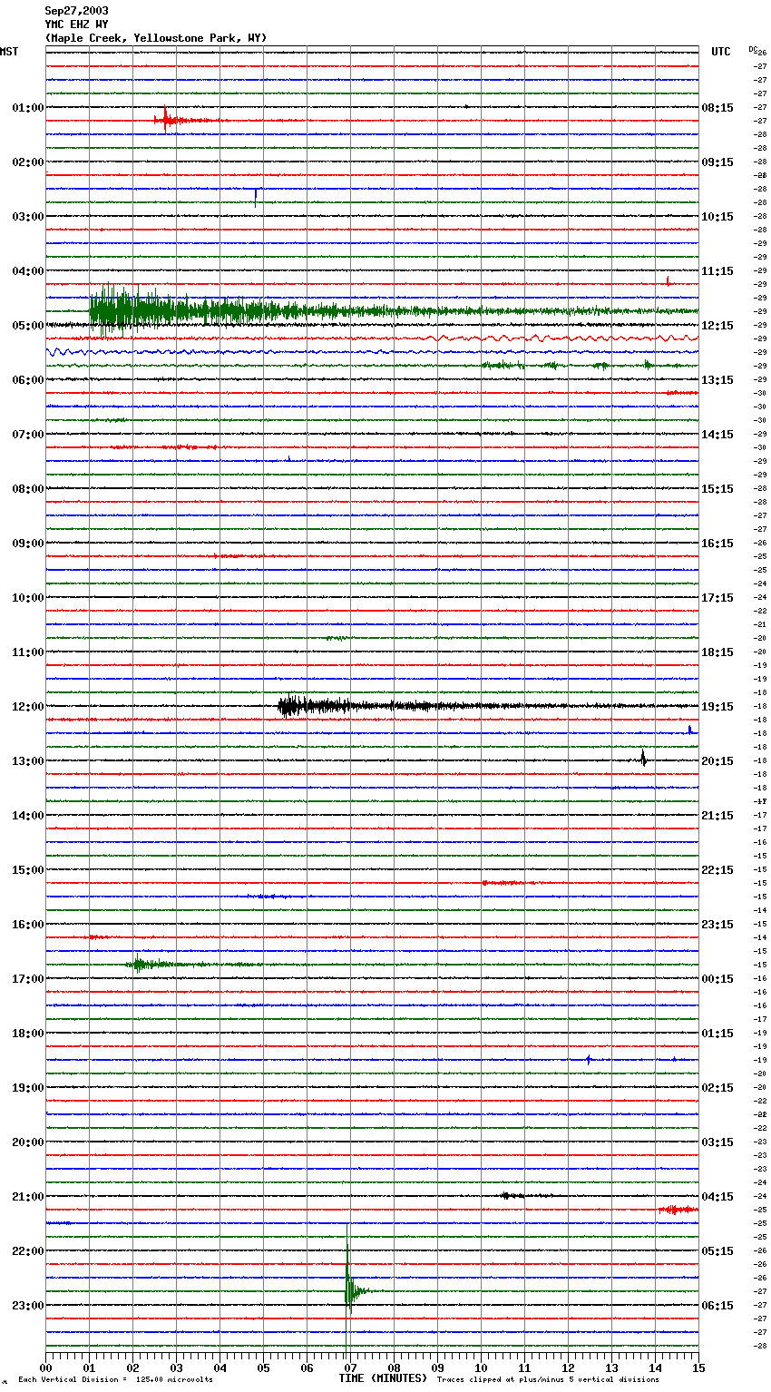The width and height of the screenshot is (771, 1392).
Task: Click the red burst at end of 21:15 trace
Action: click(x=678, y=1210)
